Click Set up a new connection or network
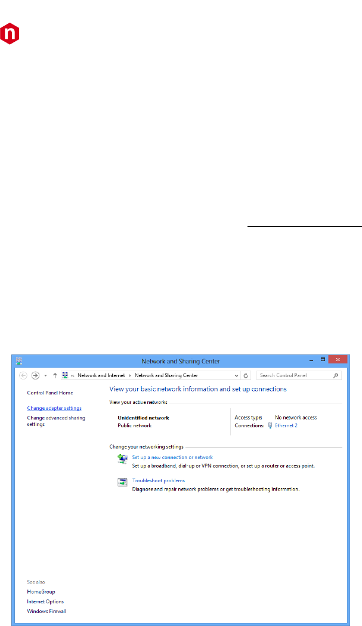362x626 pixels. click(172, 458)
